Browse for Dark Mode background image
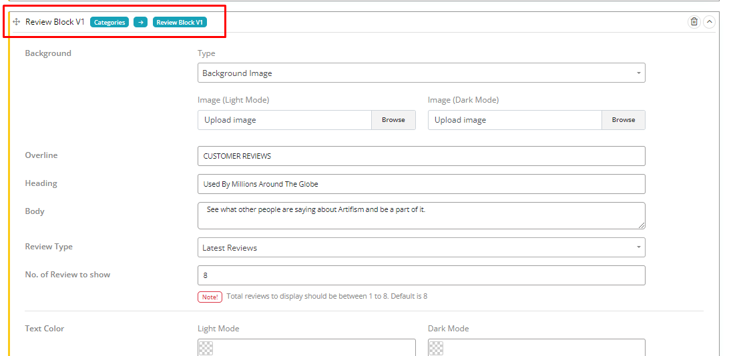 click(623, 120)
